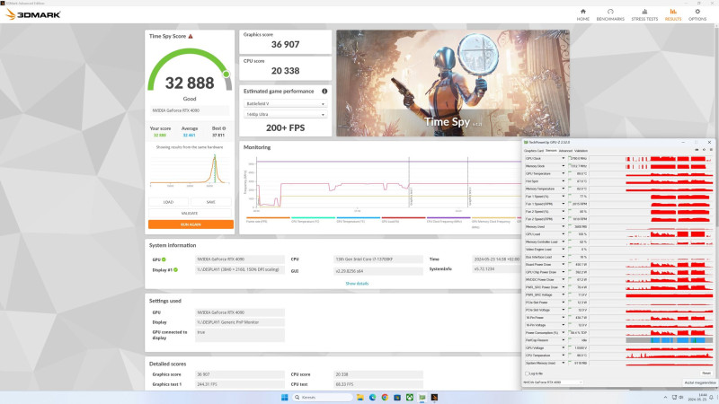Click the close button labeled in Hungarian
719x404 pixels.
click(x=700, y=382)
